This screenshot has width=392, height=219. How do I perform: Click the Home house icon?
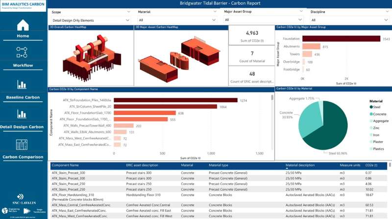[23, 25]
